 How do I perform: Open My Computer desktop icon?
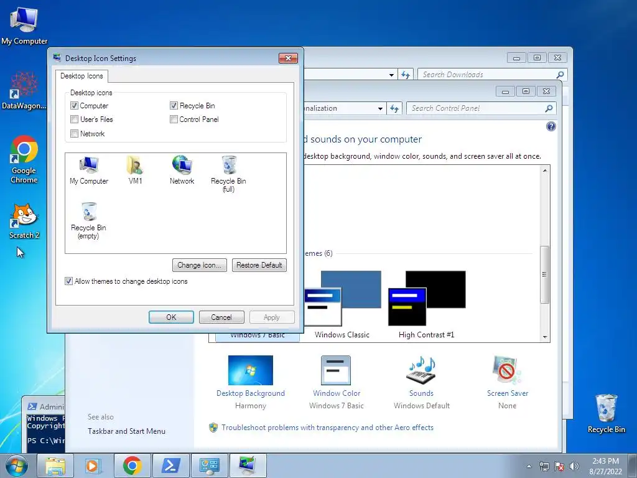(x=24, y=26)
